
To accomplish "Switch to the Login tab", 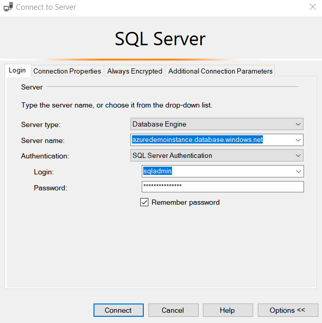I will point(17,70).
